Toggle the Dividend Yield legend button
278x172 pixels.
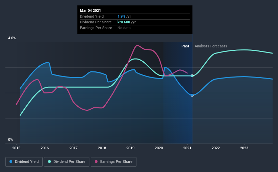tap(24, 162)
